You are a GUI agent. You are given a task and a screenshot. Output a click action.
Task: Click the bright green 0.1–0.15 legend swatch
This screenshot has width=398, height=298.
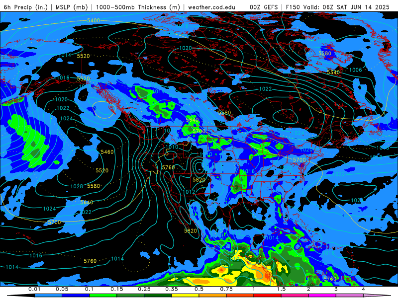tap(103, 296)
